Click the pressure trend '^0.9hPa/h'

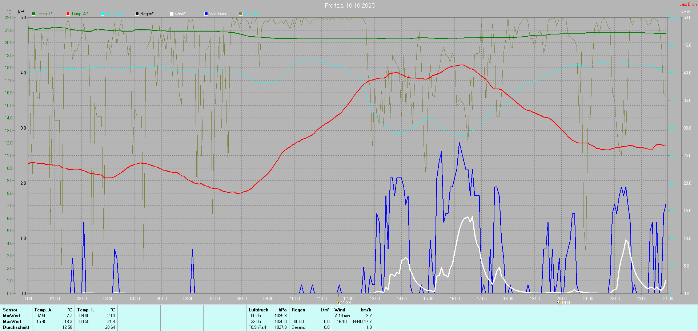(258, 327)
